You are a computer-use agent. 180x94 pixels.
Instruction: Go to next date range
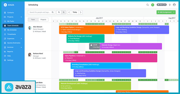click(80, 12)
